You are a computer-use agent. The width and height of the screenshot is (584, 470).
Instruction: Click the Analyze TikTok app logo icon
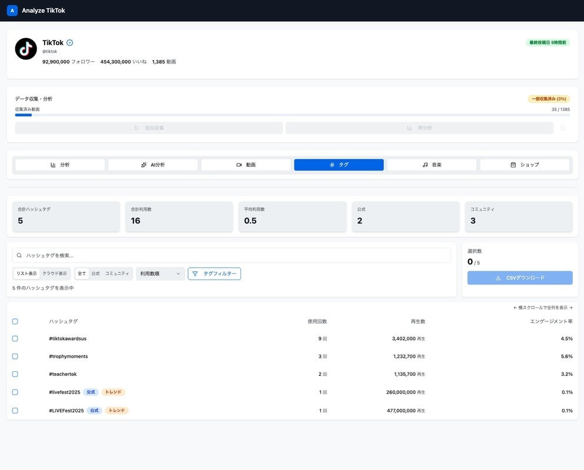(x=12, y=11)
